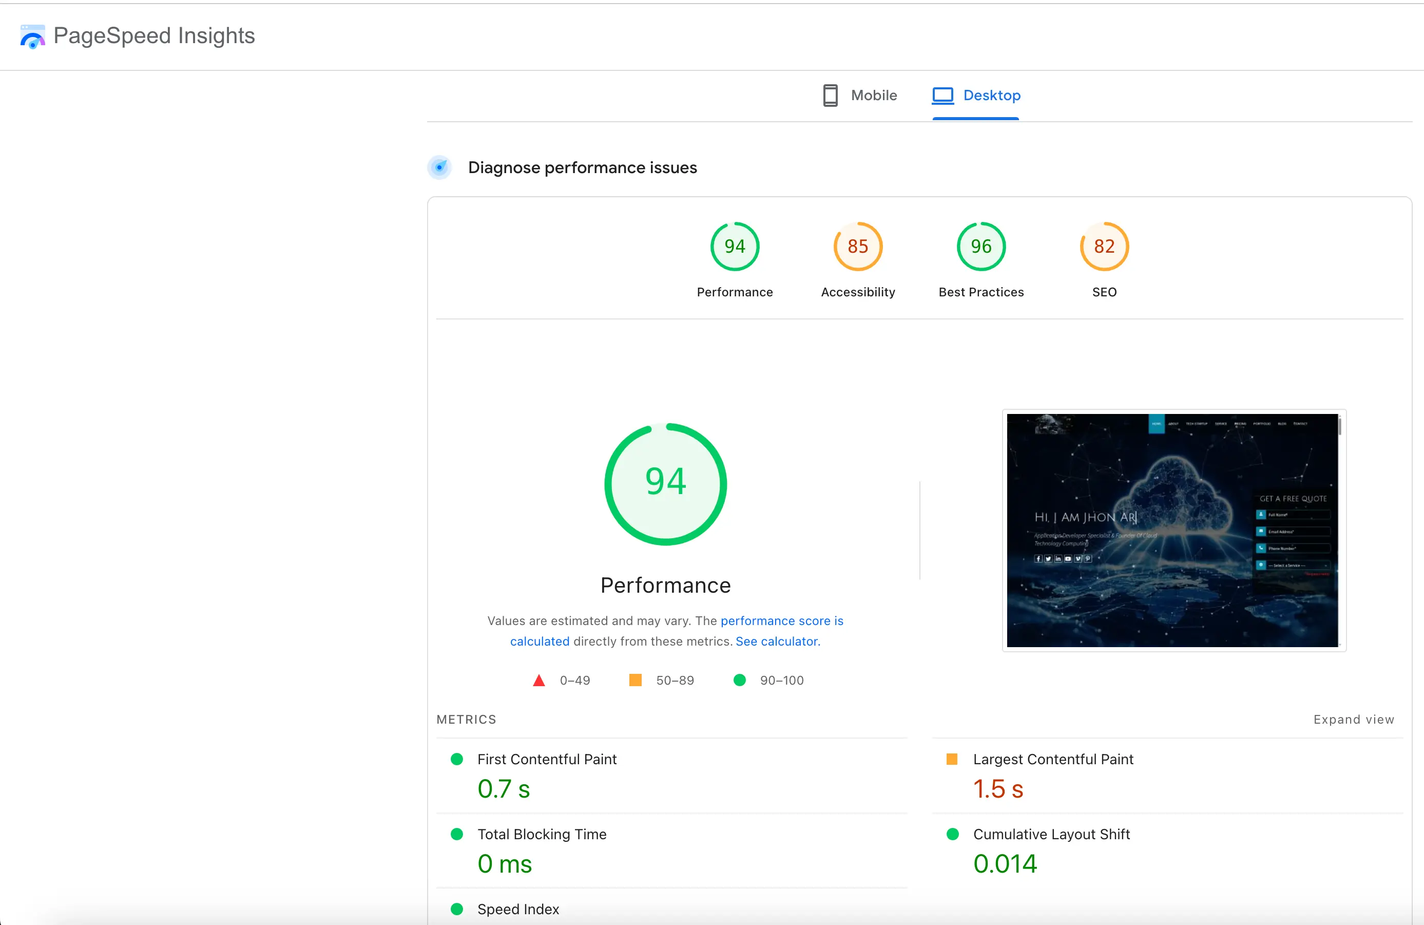Screen dimensions: 1424x925
Task: Open the performance score is calculated link
Action: click(x=781, y=621)
